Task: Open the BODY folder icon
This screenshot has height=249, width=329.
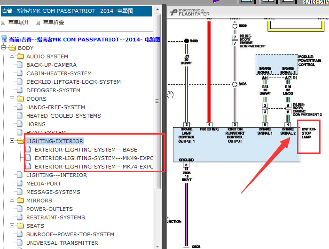Action: (x=12, y=48)
